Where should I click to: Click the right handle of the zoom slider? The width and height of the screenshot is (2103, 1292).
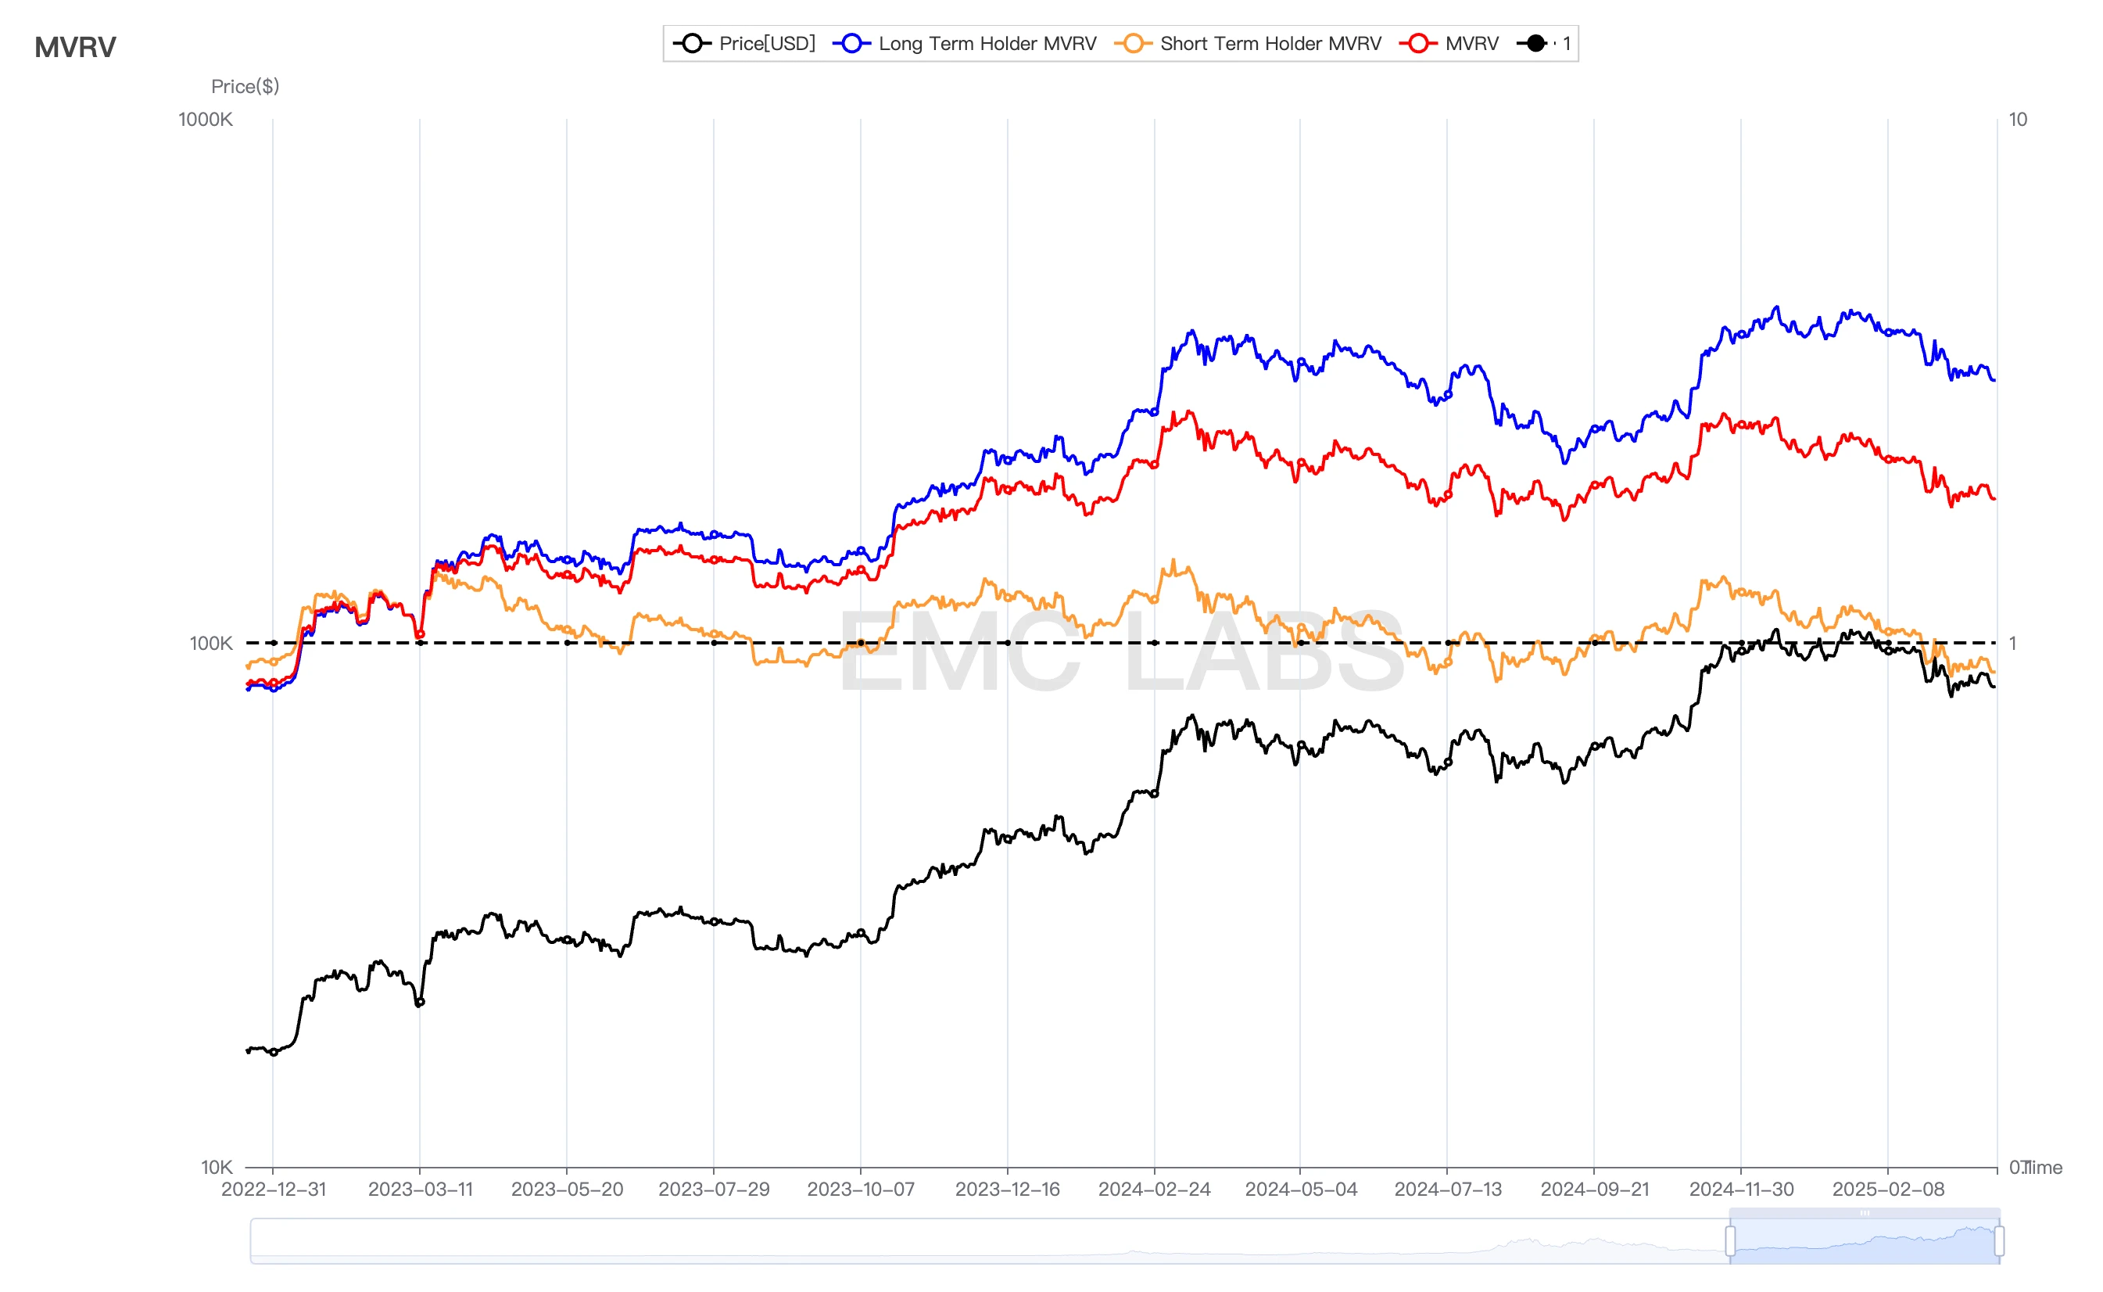pyautogui.click(x=1999, y=1240)
